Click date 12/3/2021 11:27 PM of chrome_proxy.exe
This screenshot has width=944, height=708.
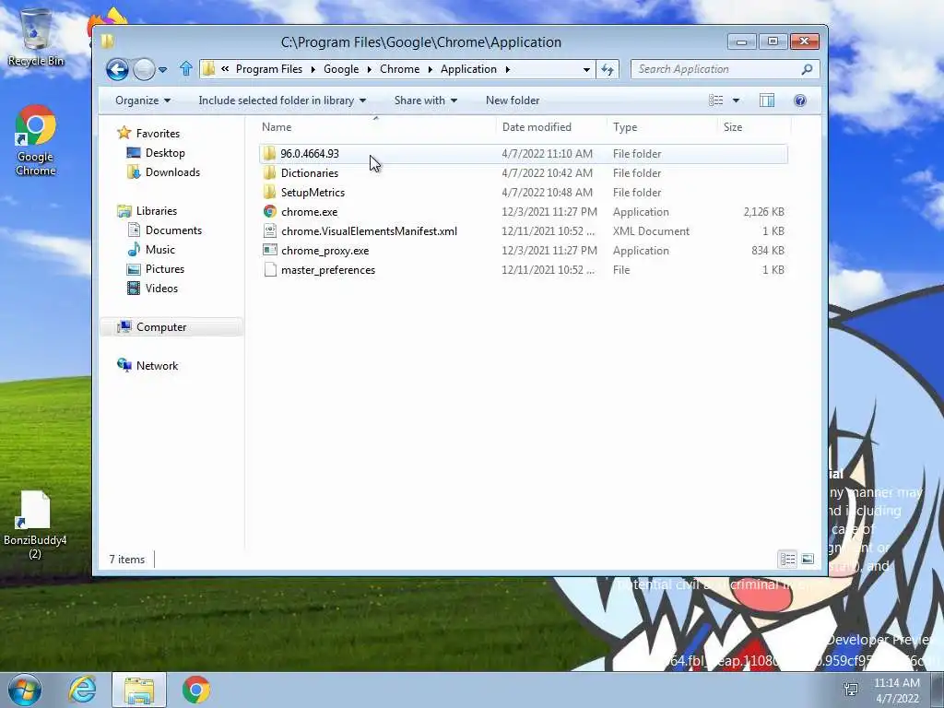tap(549, 251)
